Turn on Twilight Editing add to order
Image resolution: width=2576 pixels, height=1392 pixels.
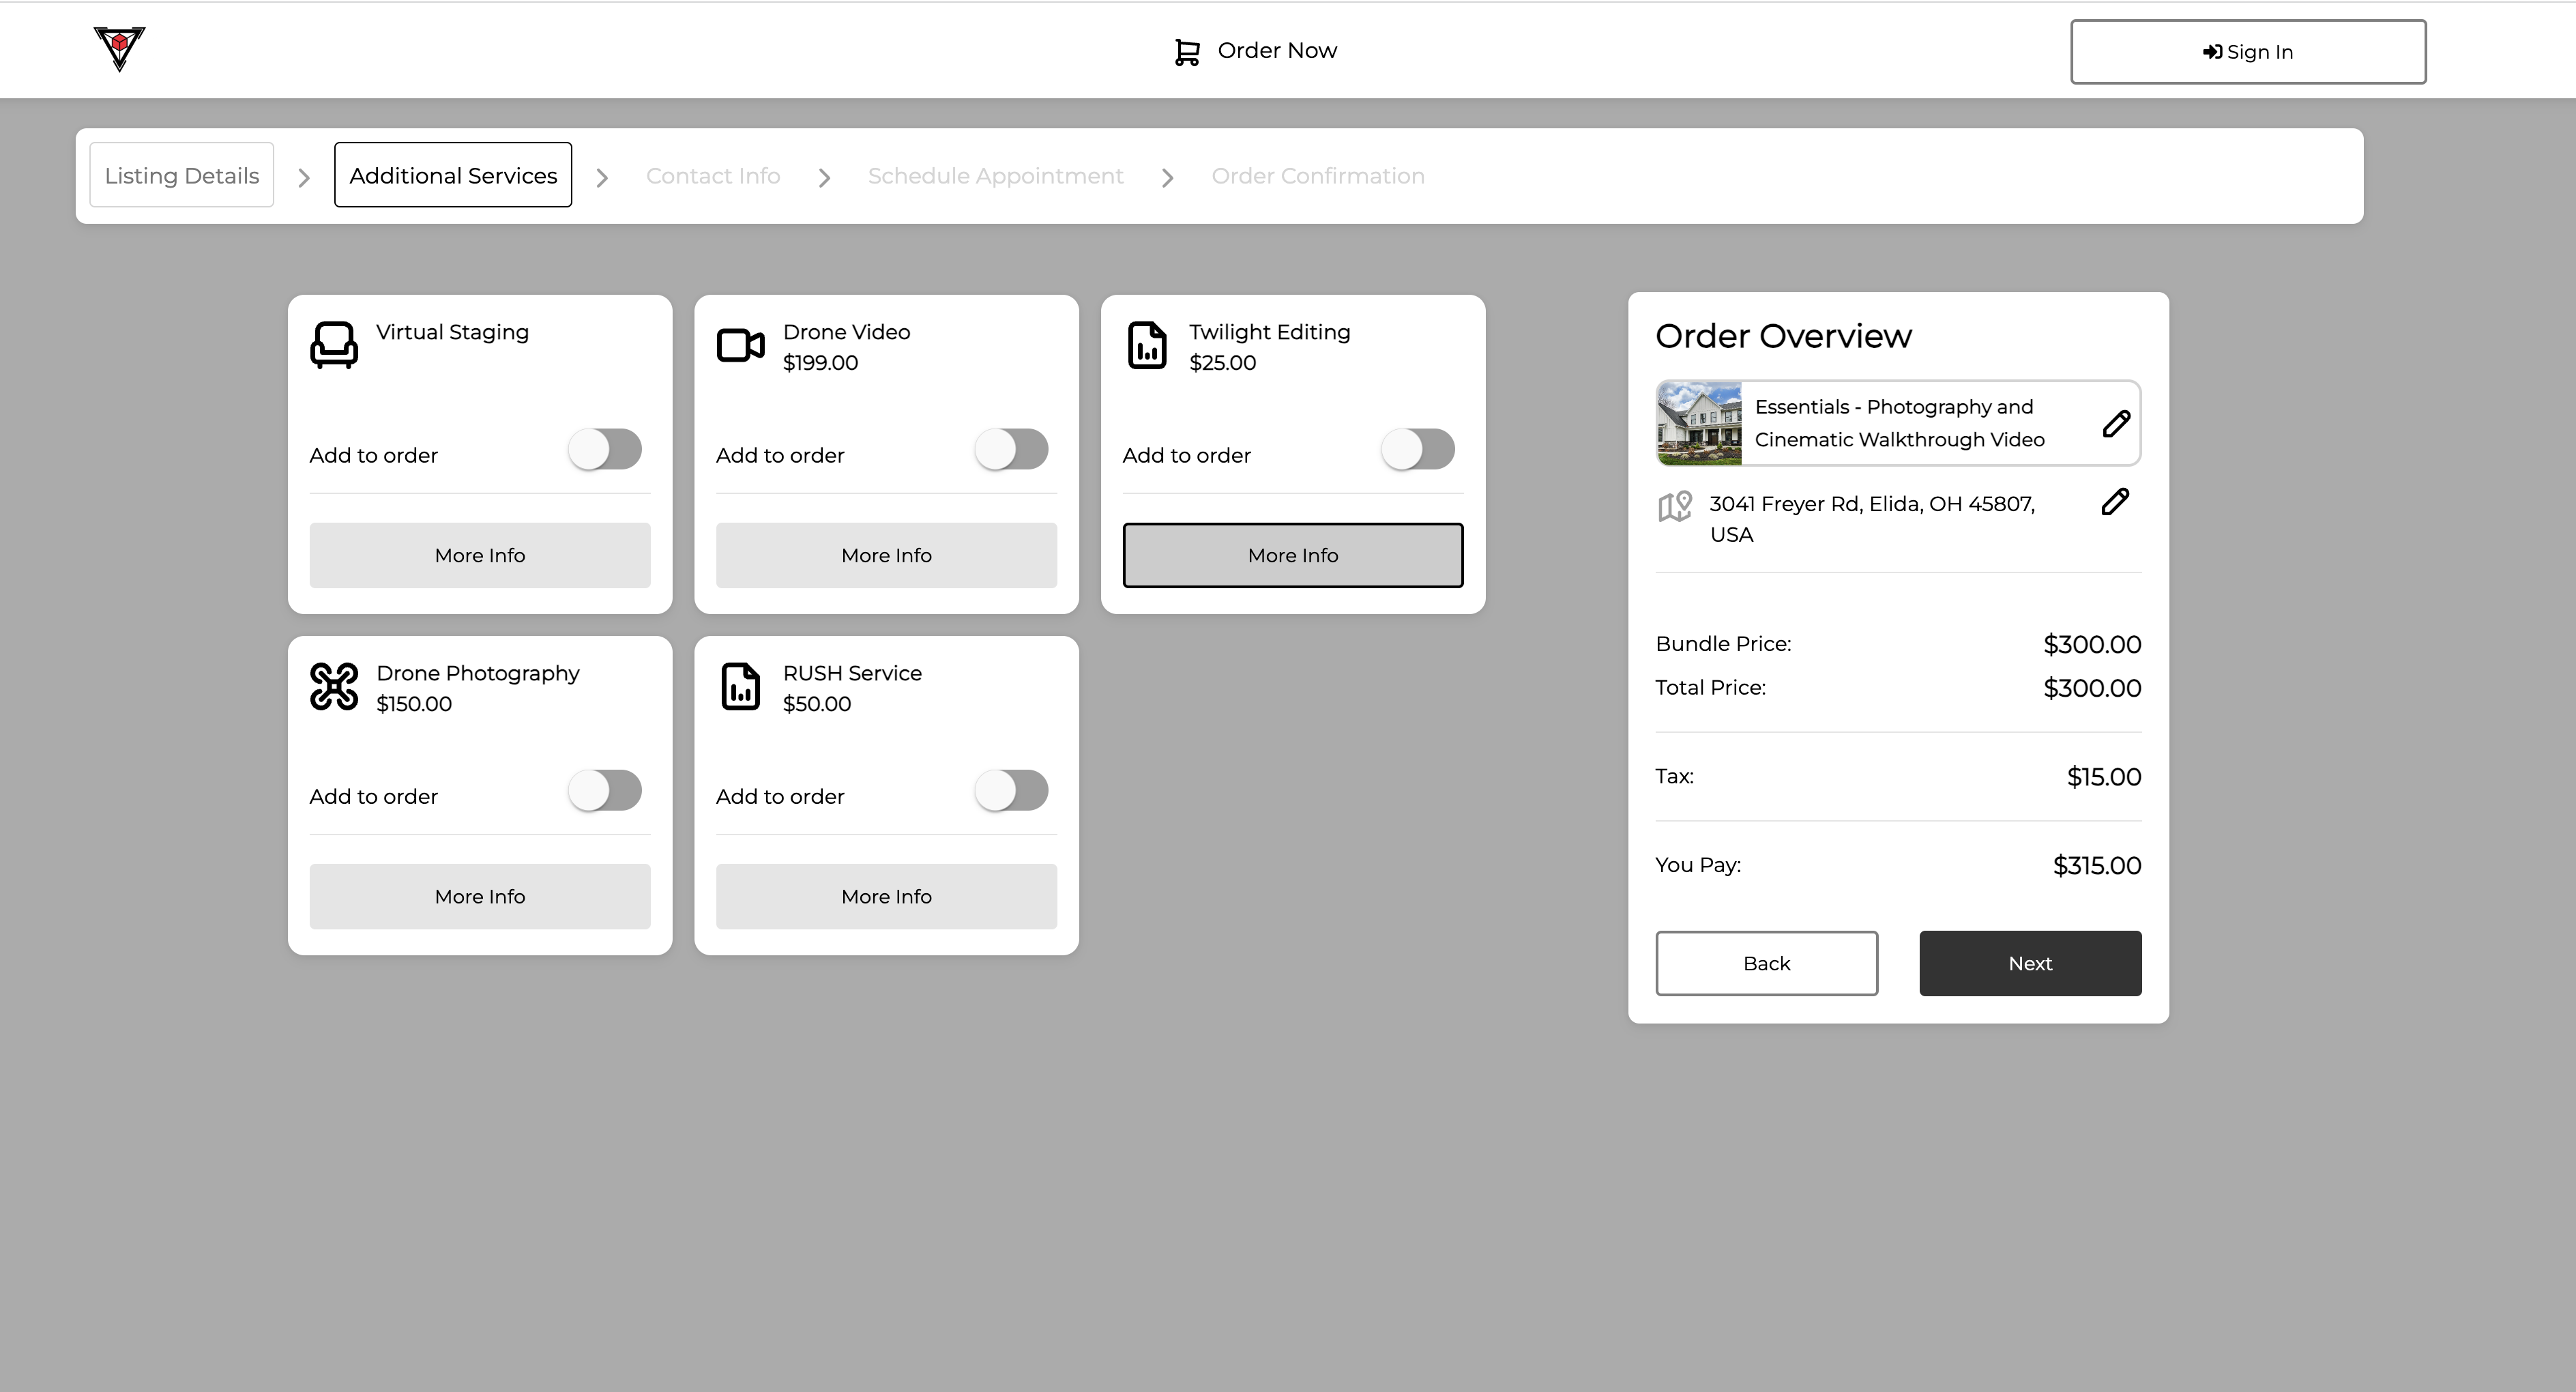1418,449
